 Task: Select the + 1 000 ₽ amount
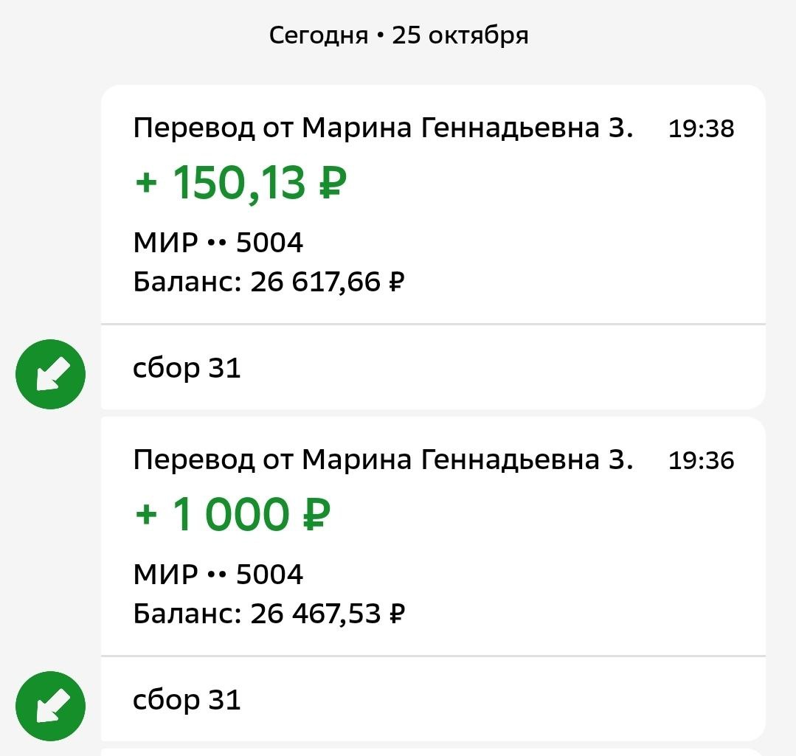232,515
